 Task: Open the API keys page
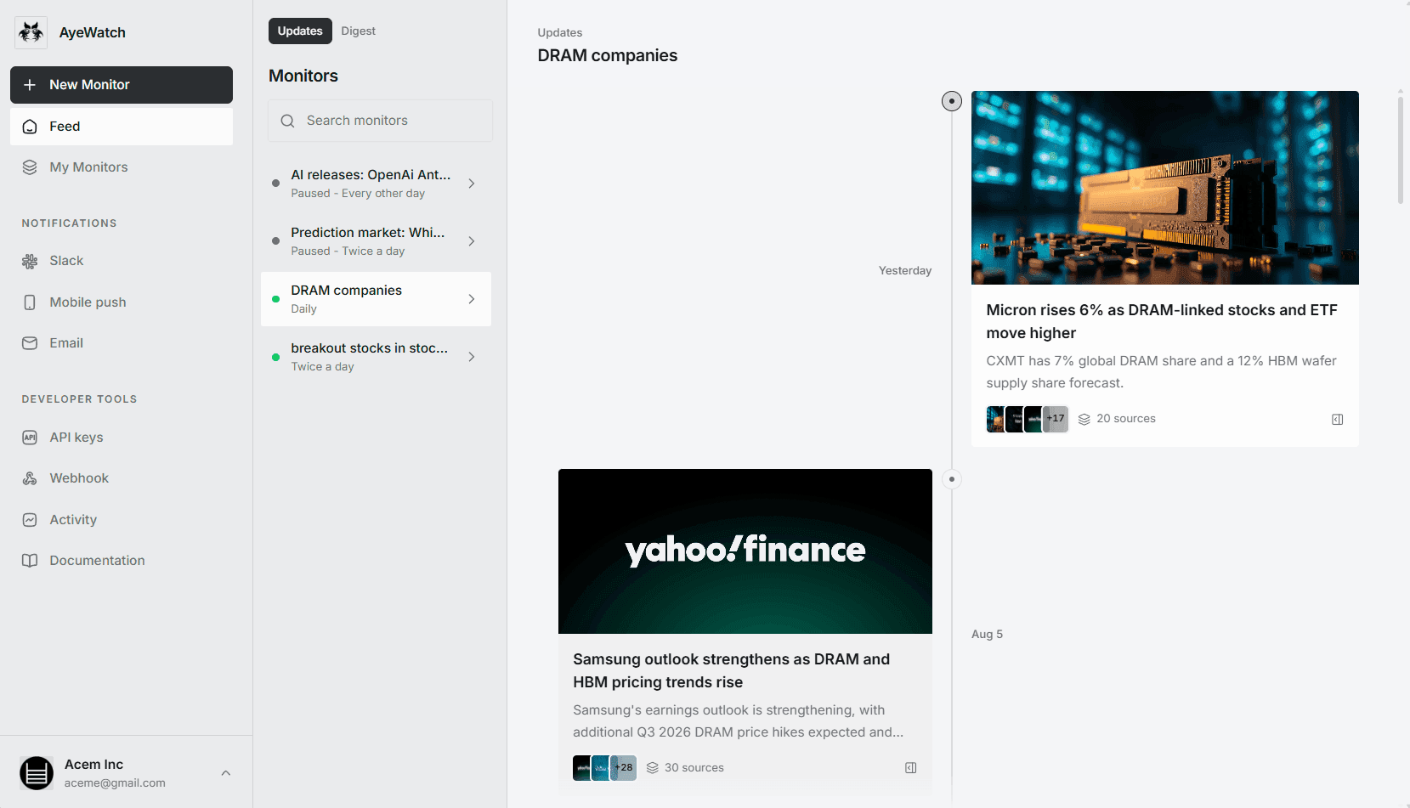point(122,438)
